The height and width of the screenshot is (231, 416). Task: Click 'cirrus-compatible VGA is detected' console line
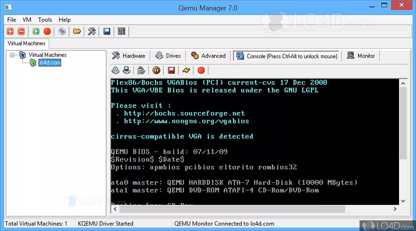point(182,136)
